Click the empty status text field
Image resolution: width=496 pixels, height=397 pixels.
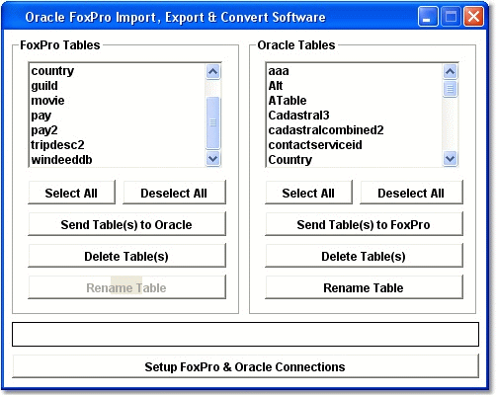[x=245, y=334]
